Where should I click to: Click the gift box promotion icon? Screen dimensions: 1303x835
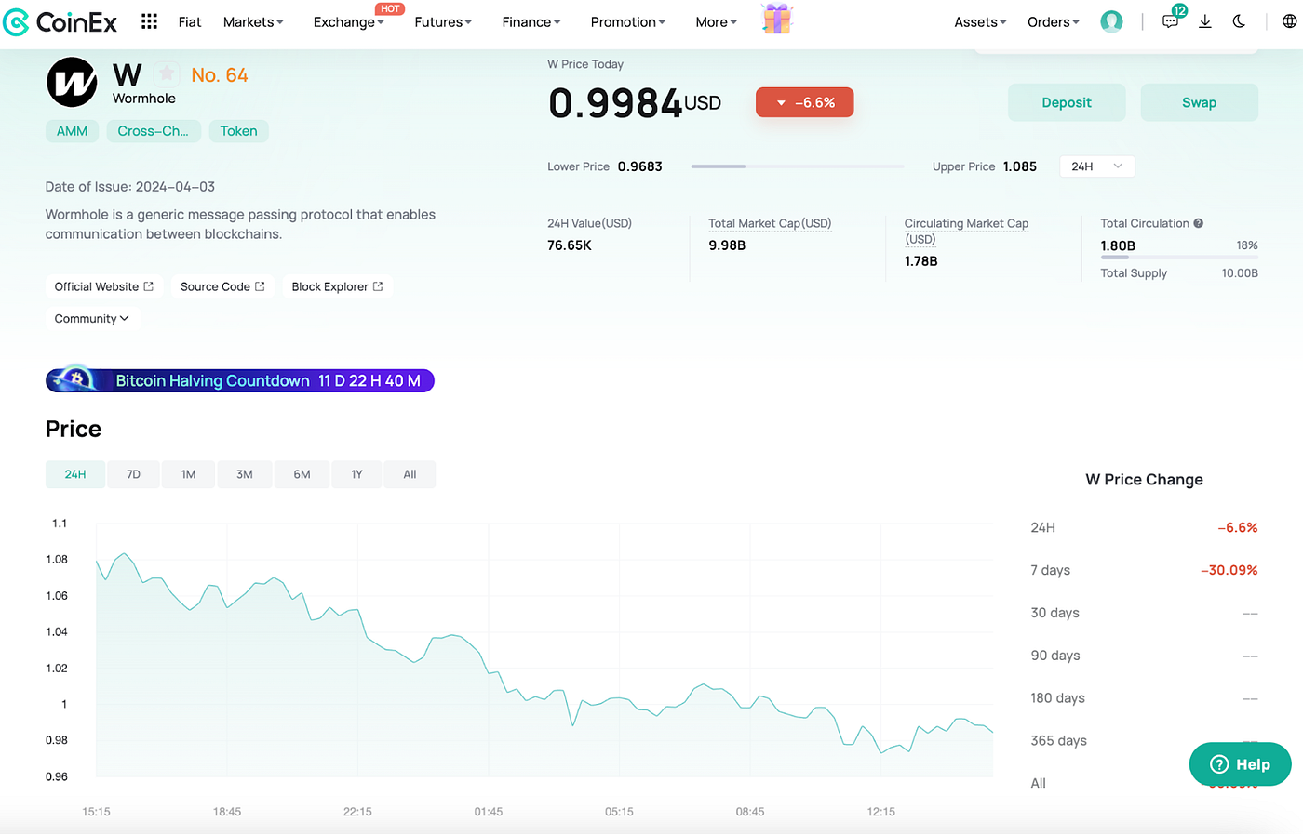click(x=777, y=19)
